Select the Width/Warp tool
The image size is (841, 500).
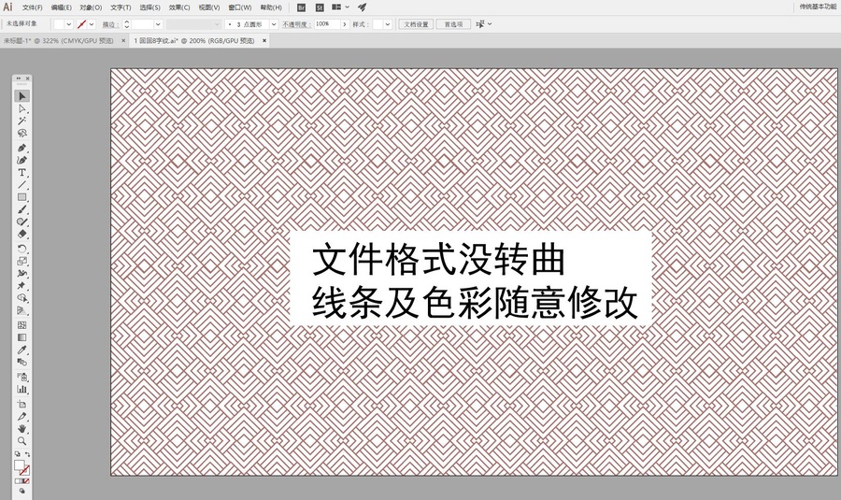[22, 273]
